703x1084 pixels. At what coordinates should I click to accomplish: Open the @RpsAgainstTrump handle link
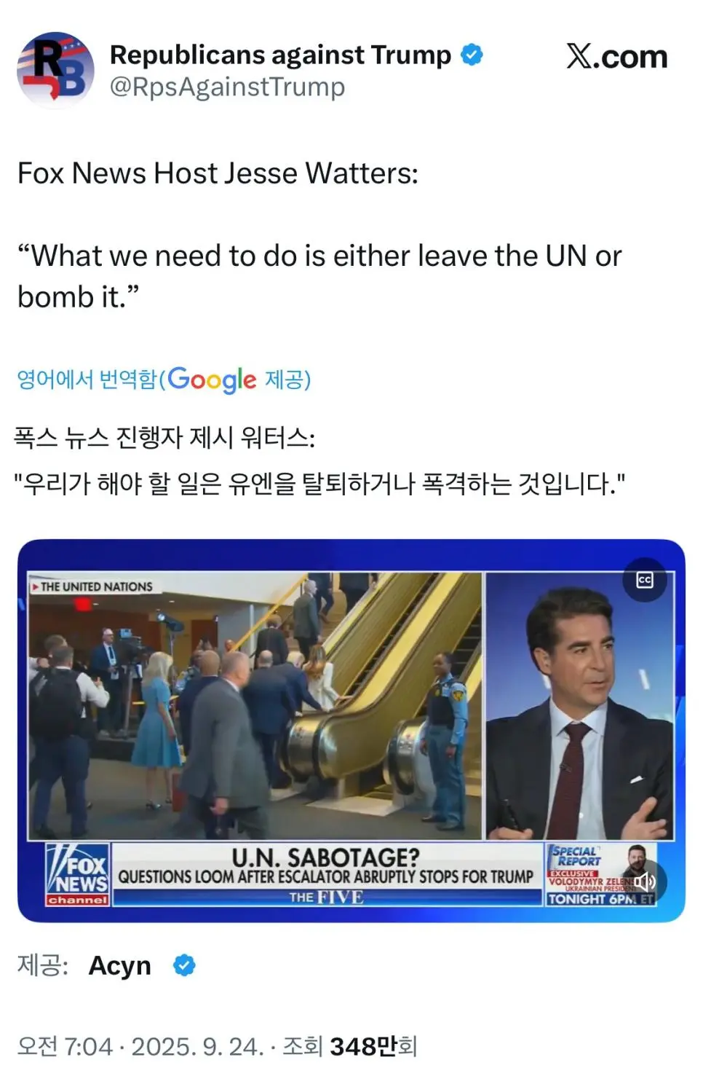click(x=227, y=87)
